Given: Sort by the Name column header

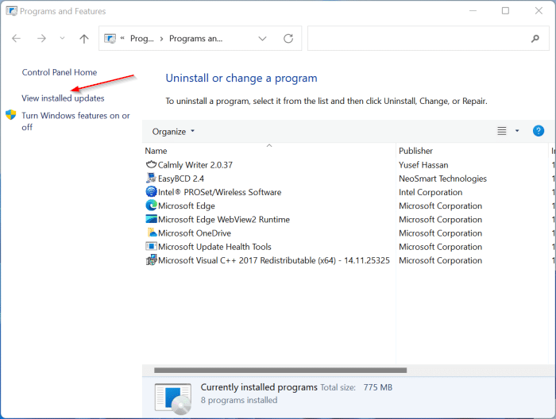Looking at the screenshot, I should pos(156,151).
